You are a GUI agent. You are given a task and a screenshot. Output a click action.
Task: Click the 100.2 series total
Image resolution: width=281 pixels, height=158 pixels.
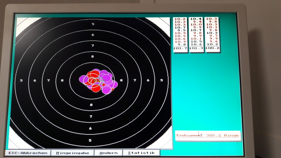coord(212,48)
